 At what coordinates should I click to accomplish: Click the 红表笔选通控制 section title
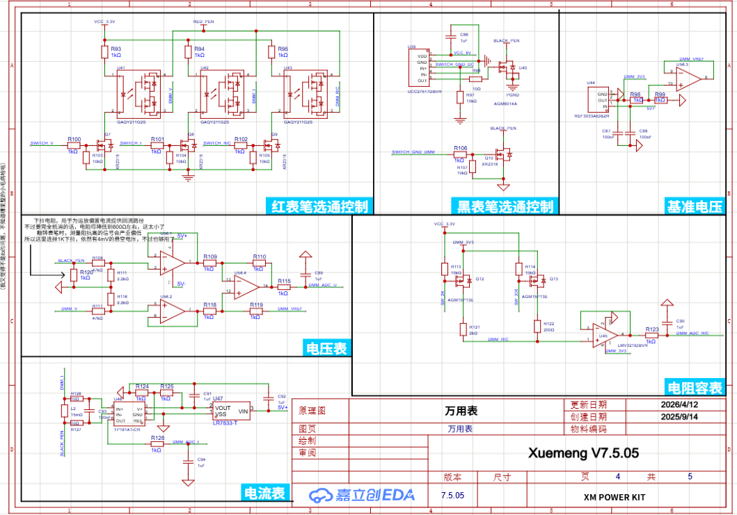[x=321, y=206]
